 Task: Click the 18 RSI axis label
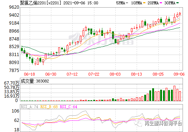pos(17,130)
